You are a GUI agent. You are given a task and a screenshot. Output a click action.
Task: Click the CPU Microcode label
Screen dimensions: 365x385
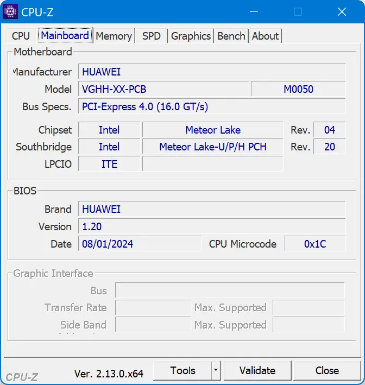(x=243, y=244)
